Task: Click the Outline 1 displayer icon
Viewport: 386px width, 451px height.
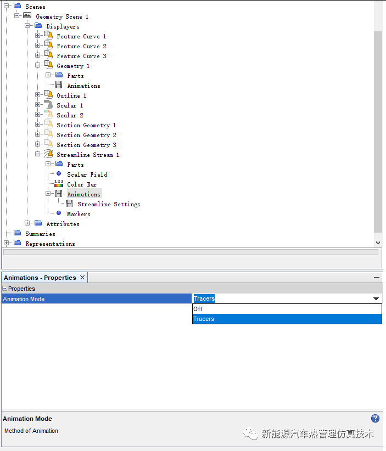Action: click(48, 94)
